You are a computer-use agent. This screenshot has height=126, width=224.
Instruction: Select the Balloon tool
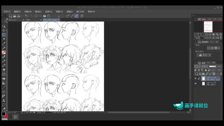pos(4,105)
